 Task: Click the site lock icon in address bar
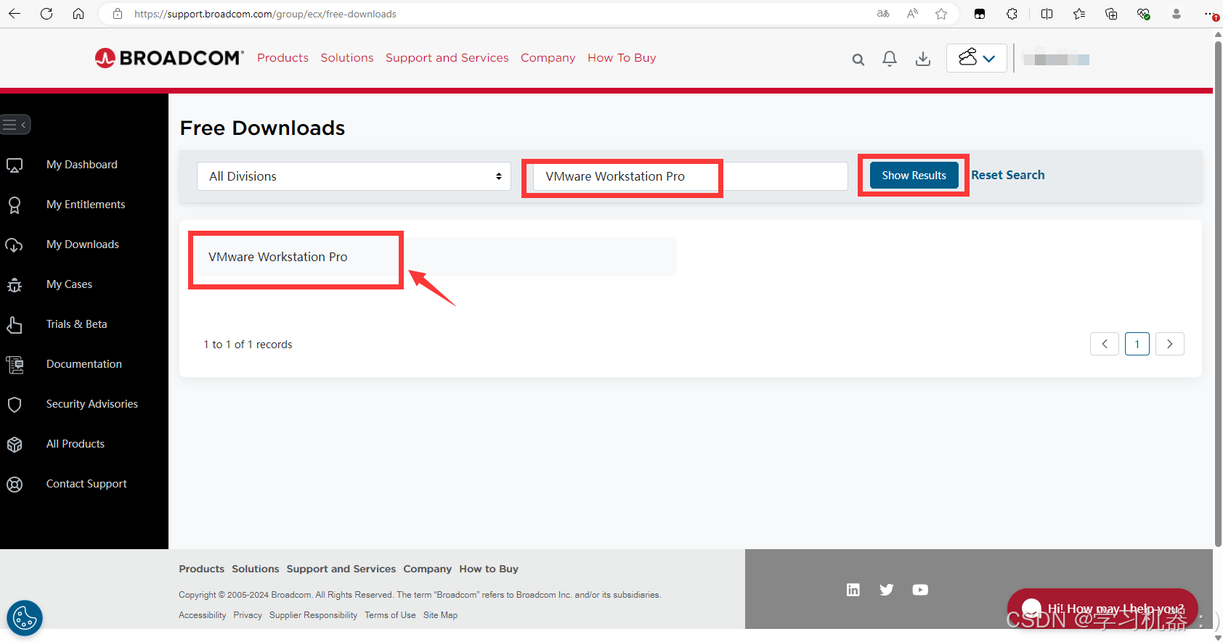118,14
